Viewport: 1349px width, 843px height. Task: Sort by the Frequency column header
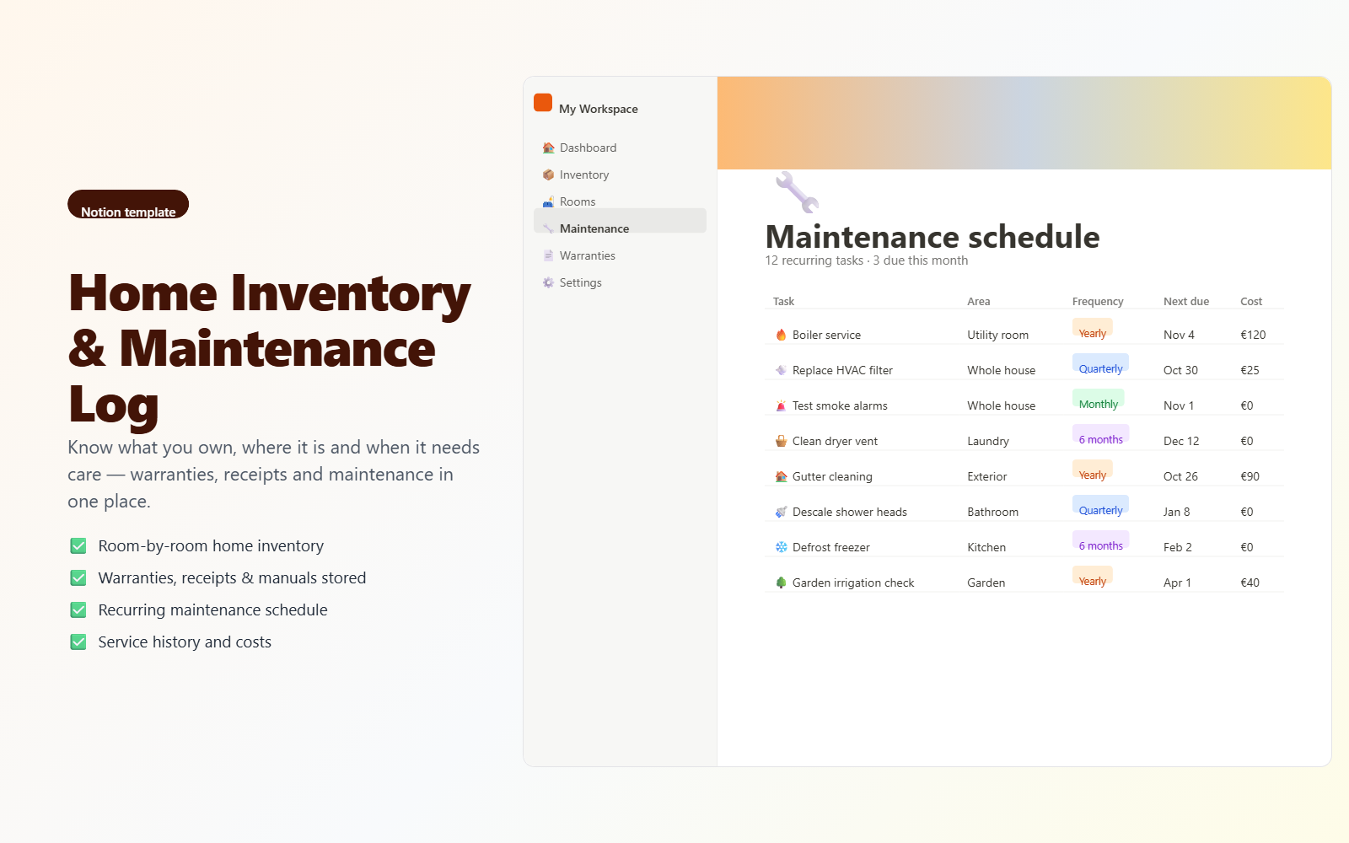[1098, 301]
